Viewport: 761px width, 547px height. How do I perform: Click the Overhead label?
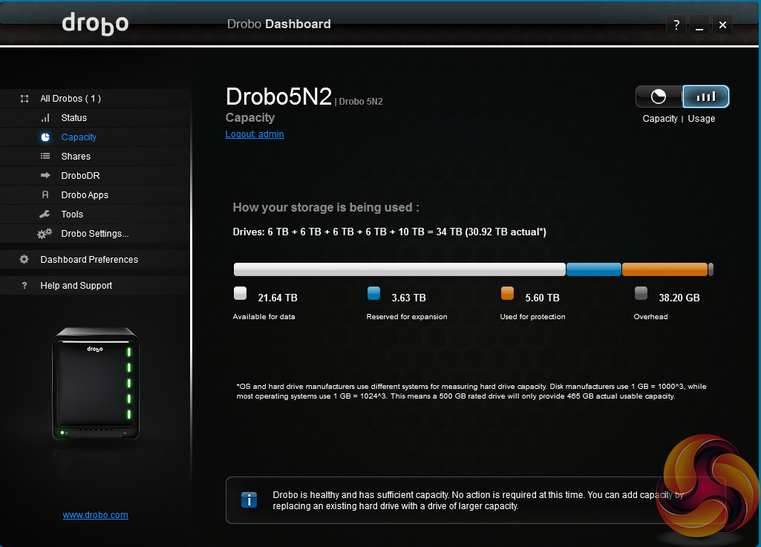(x=651, y=317)
